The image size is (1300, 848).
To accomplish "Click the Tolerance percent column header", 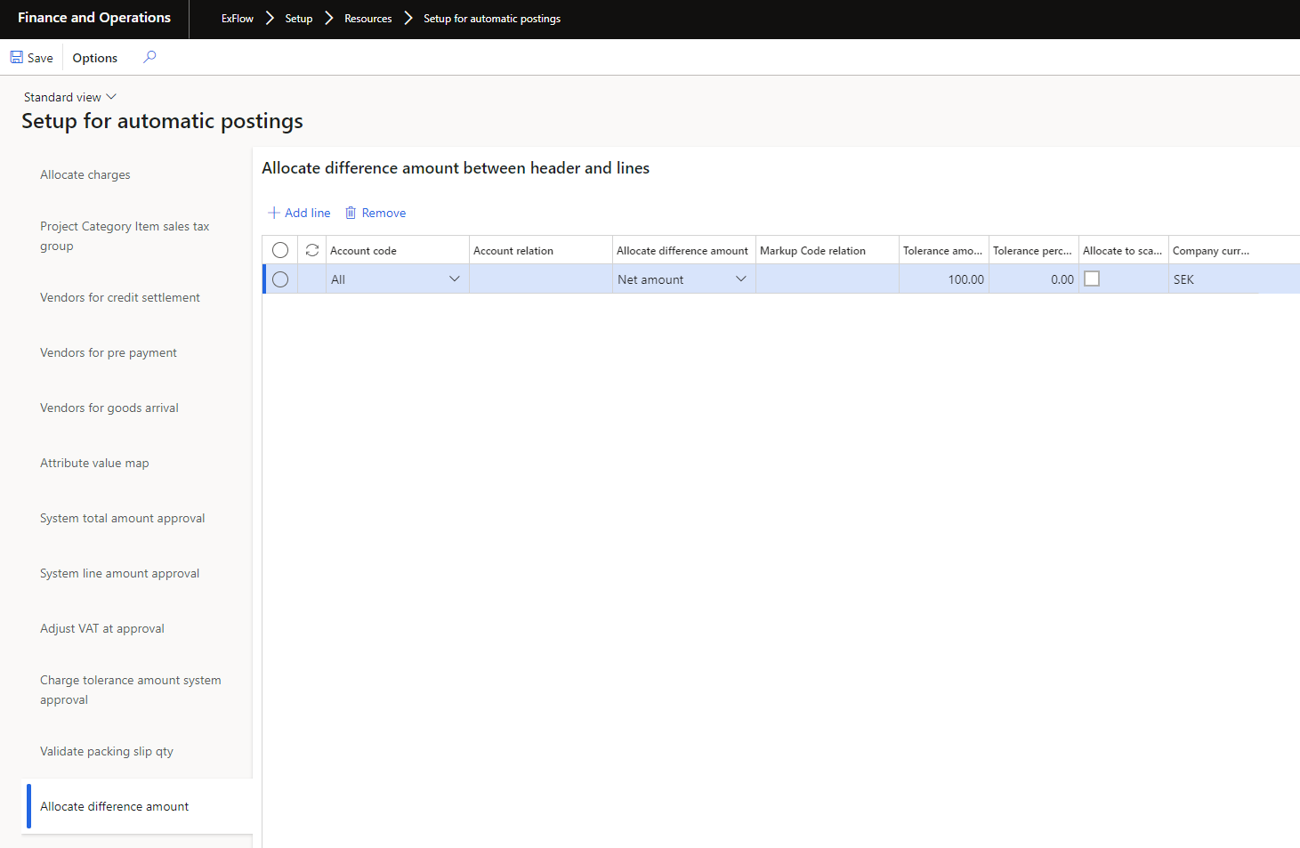I will (x=1033, y=250).
